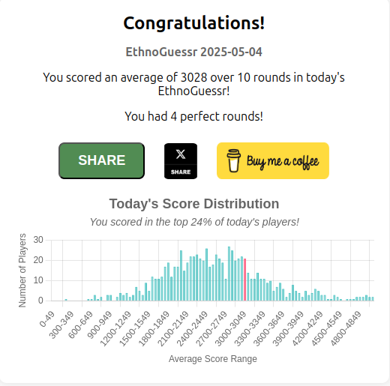Click the "Today's Score Distribution" chart title
This screenshot has width=390, height=386.
tap(194, 204)
